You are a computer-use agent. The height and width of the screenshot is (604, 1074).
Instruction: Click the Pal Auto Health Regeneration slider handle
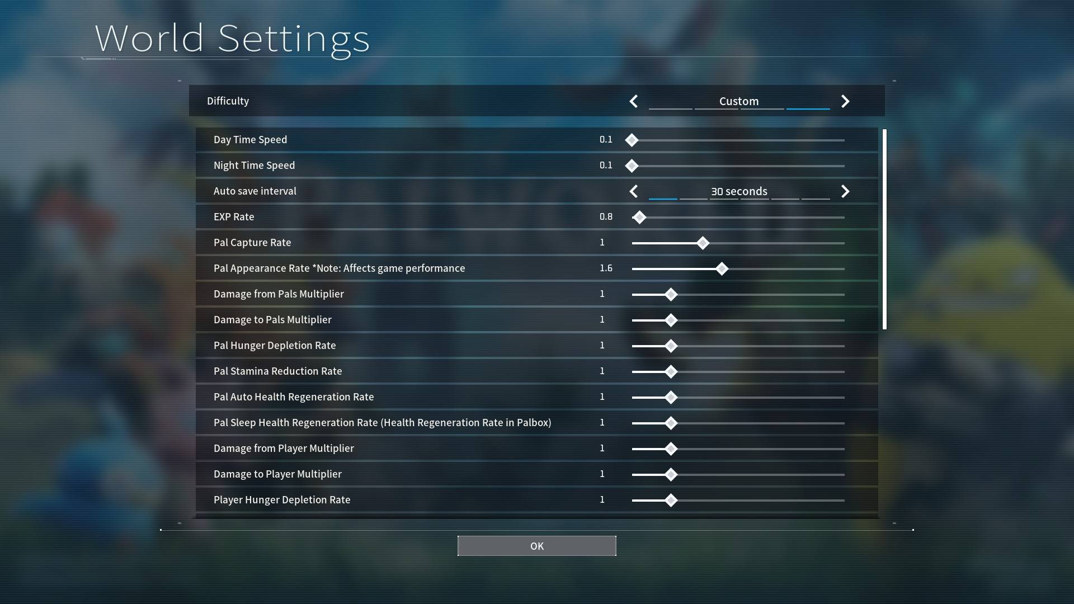(x=671, y=398)
